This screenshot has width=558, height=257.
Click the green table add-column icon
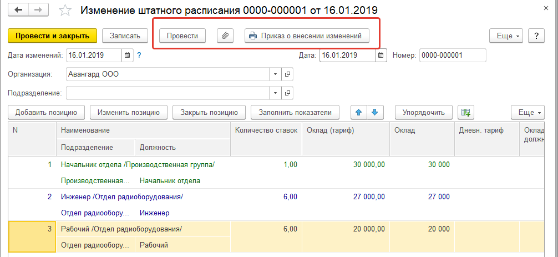(465, 112)
